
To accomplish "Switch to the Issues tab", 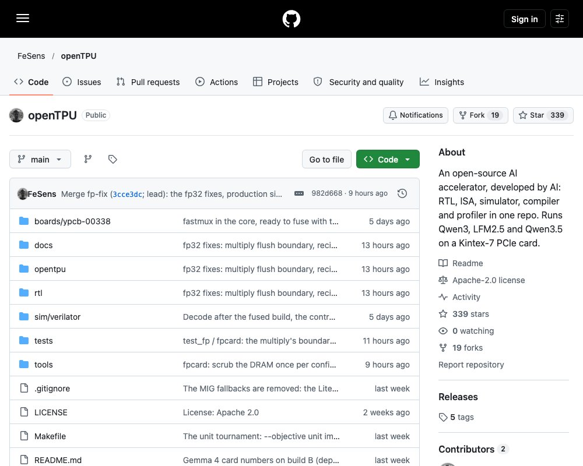I will tap(82, 82).
